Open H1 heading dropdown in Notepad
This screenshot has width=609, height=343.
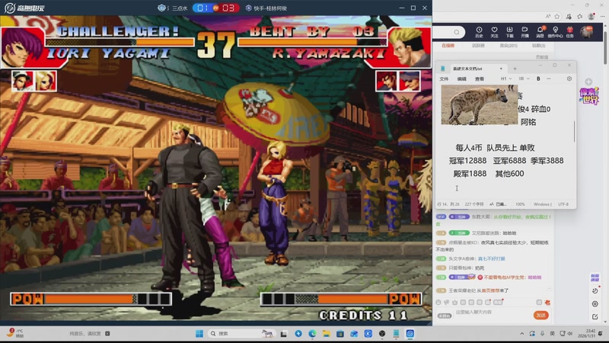click(505, 79)
